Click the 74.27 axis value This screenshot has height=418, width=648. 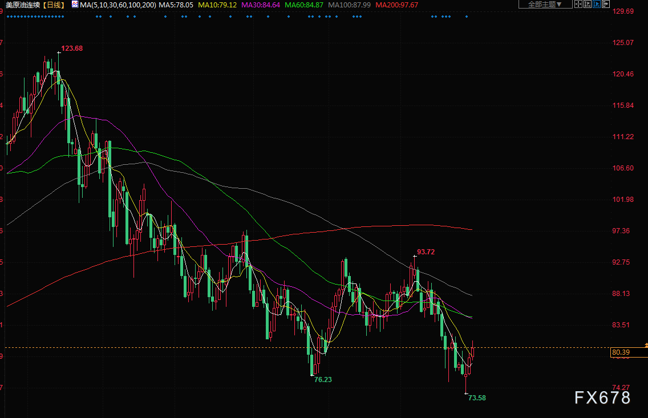coord(621,387)
